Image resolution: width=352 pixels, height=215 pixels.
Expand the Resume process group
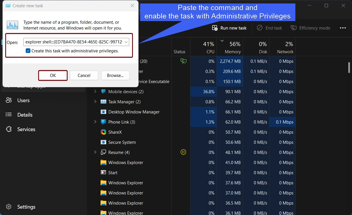click(x=95, y=152)
